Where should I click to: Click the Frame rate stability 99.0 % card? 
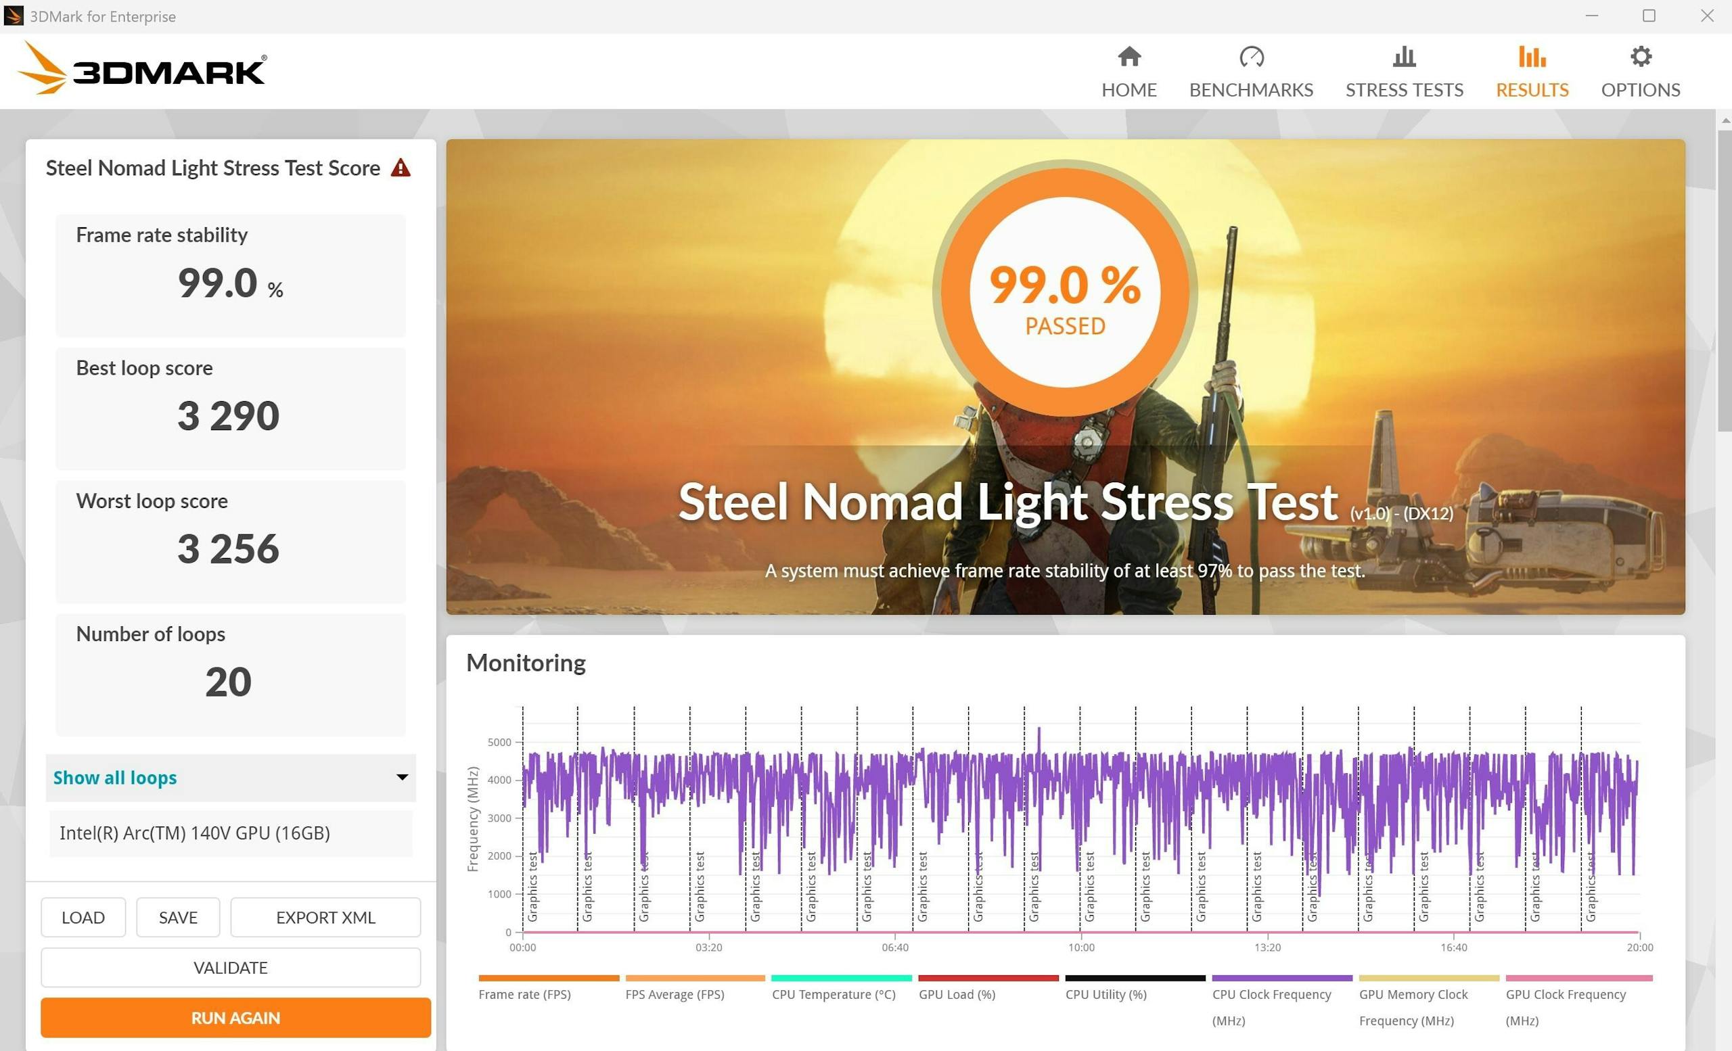pos(231,275)
